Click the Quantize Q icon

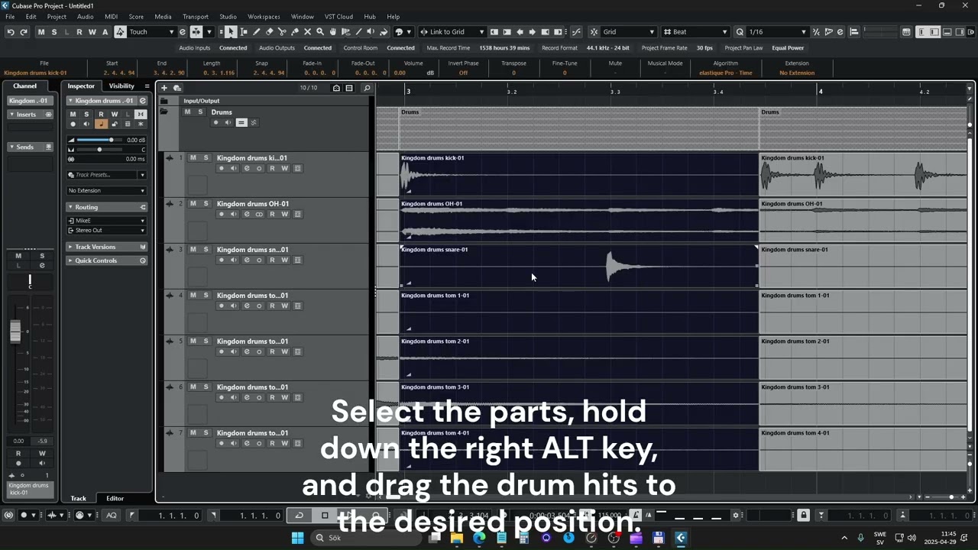740,31
